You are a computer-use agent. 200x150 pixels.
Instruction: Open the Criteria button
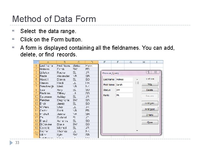(150, 115)
